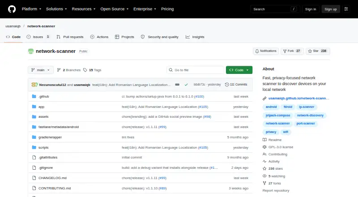The height and width of the screenshot is (197, 358).
Task: Expand the Enterprise menu
Action: pyautogui.click(x=145, y=9)
